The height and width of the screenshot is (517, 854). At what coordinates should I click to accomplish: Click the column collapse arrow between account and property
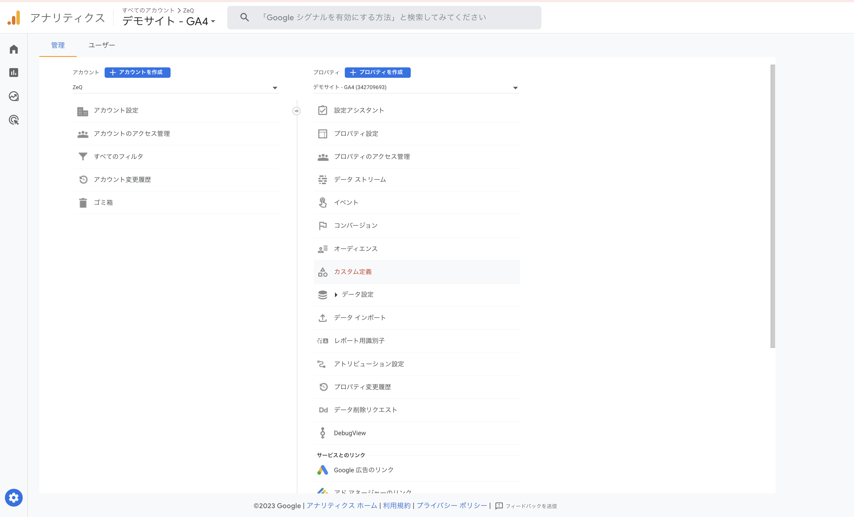point(296,111)
